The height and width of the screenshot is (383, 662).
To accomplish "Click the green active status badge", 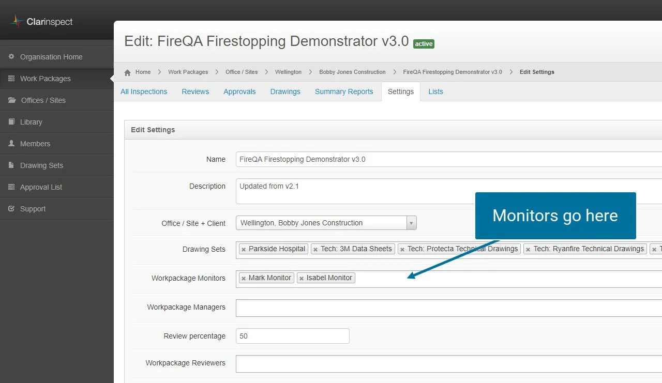I will (424, 44).
